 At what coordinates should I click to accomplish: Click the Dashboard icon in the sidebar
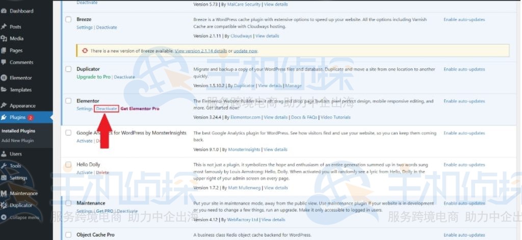[4, 11]
